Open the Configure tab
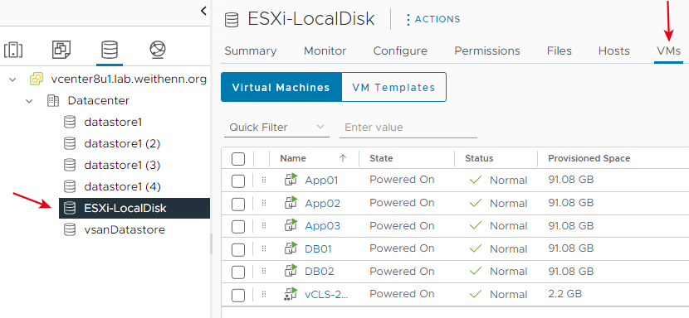The image size is (689, 318). (x=400, y=51)
